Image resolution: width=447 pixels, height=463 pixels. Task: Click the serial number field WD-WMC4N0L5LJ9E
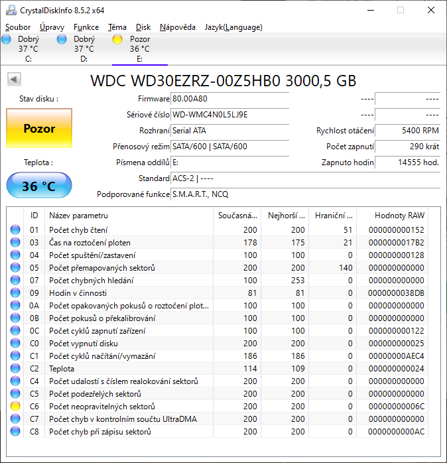click(x=229, y=115)
